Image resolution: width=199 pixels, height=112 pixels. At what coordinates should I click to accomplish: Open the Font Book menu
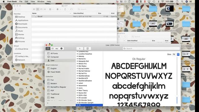(12, 2)
